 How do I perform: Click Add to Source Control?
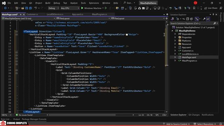coord(176,124)
